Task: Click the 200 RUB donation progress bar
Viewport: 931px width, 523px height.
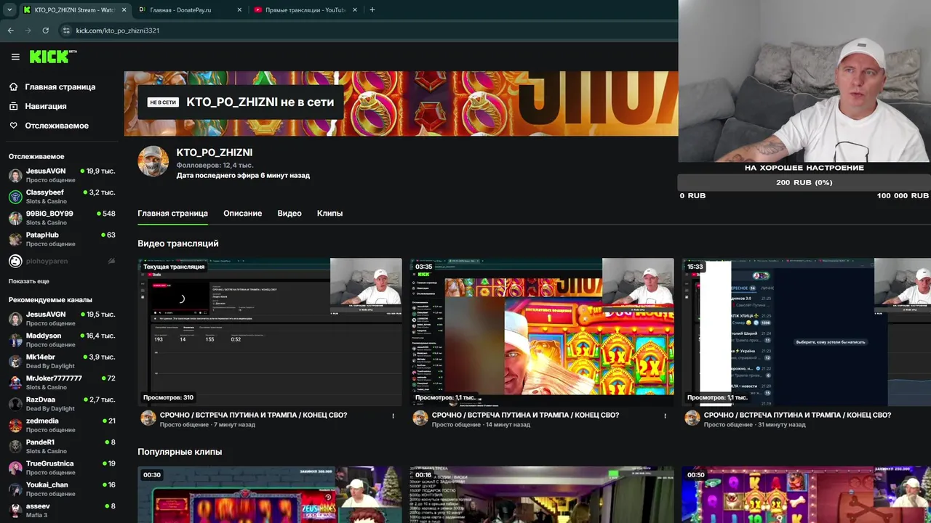Action: click(x=804, y=182)
